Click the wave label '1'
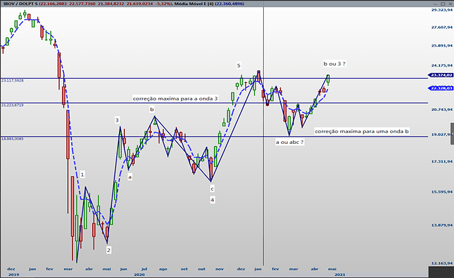Image resolution: width=454 pixels, height=278 pixels. [82, 174]
